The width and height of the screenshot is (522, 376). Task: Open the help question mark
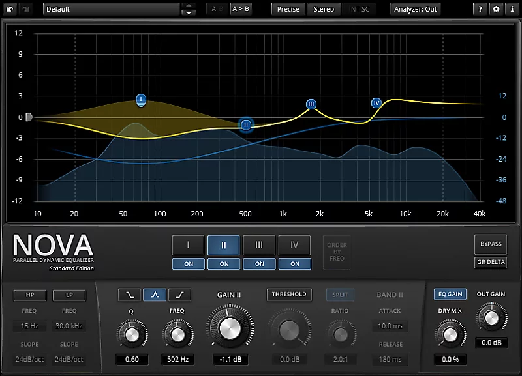tap(480, 9)
